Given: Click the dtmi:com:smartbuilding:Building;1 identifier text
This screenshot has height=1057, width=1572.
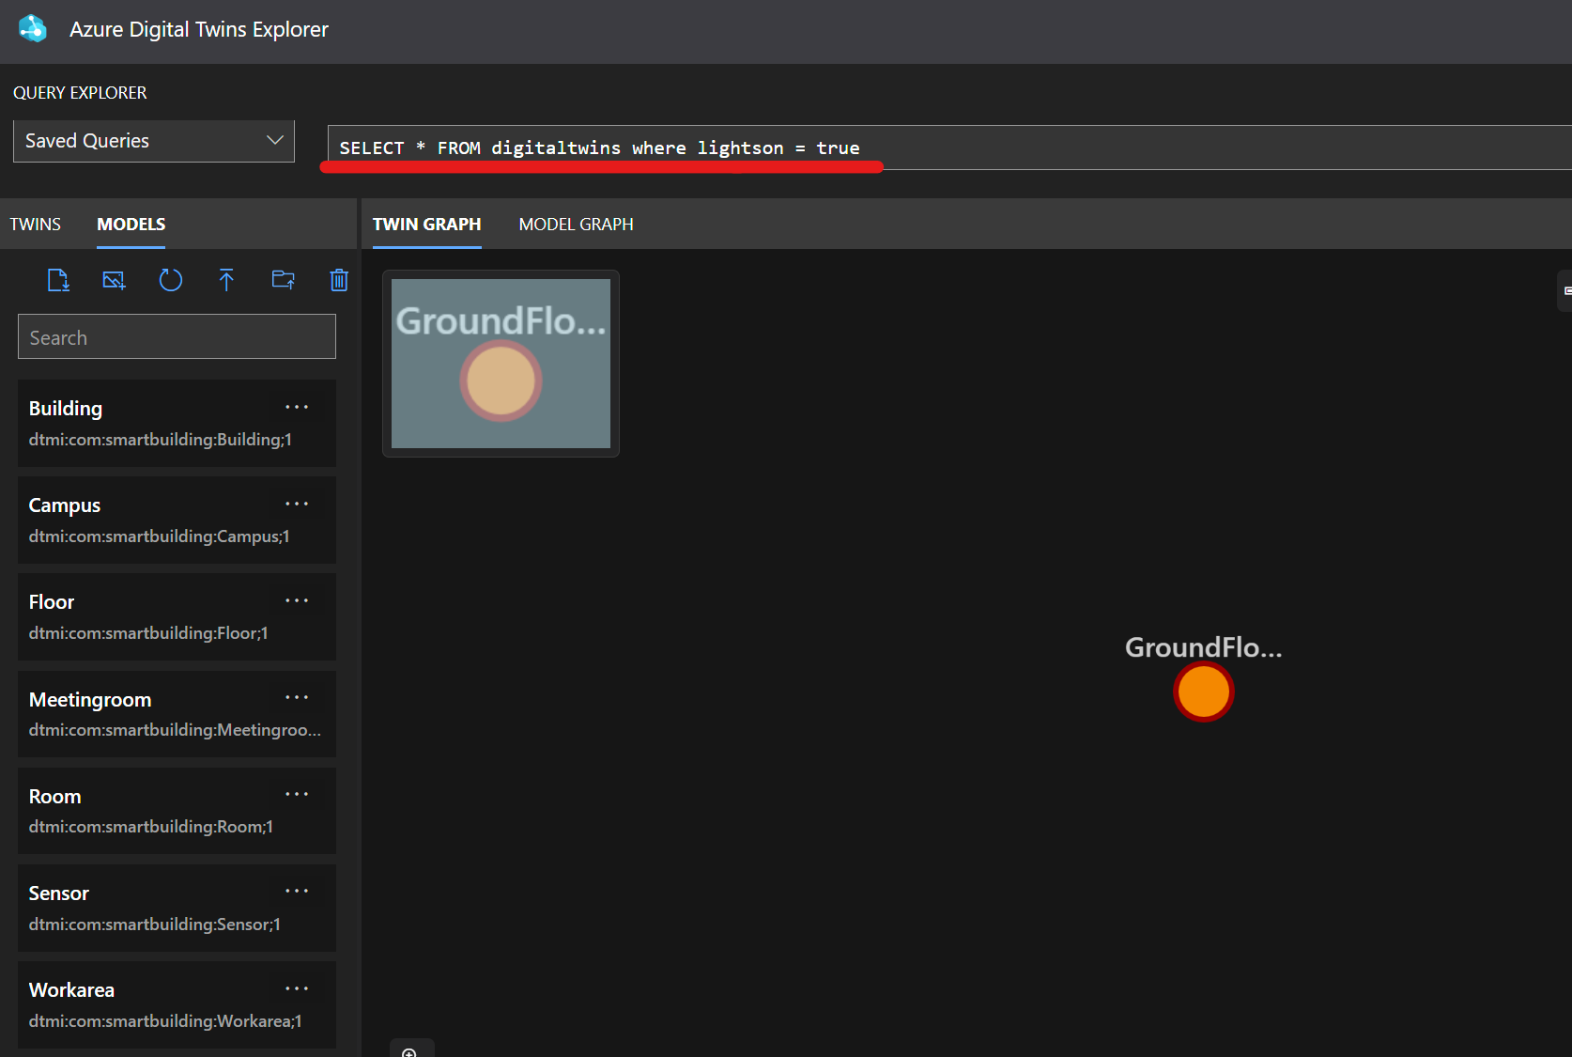Looking at the screenshot, I should [161, 440].
